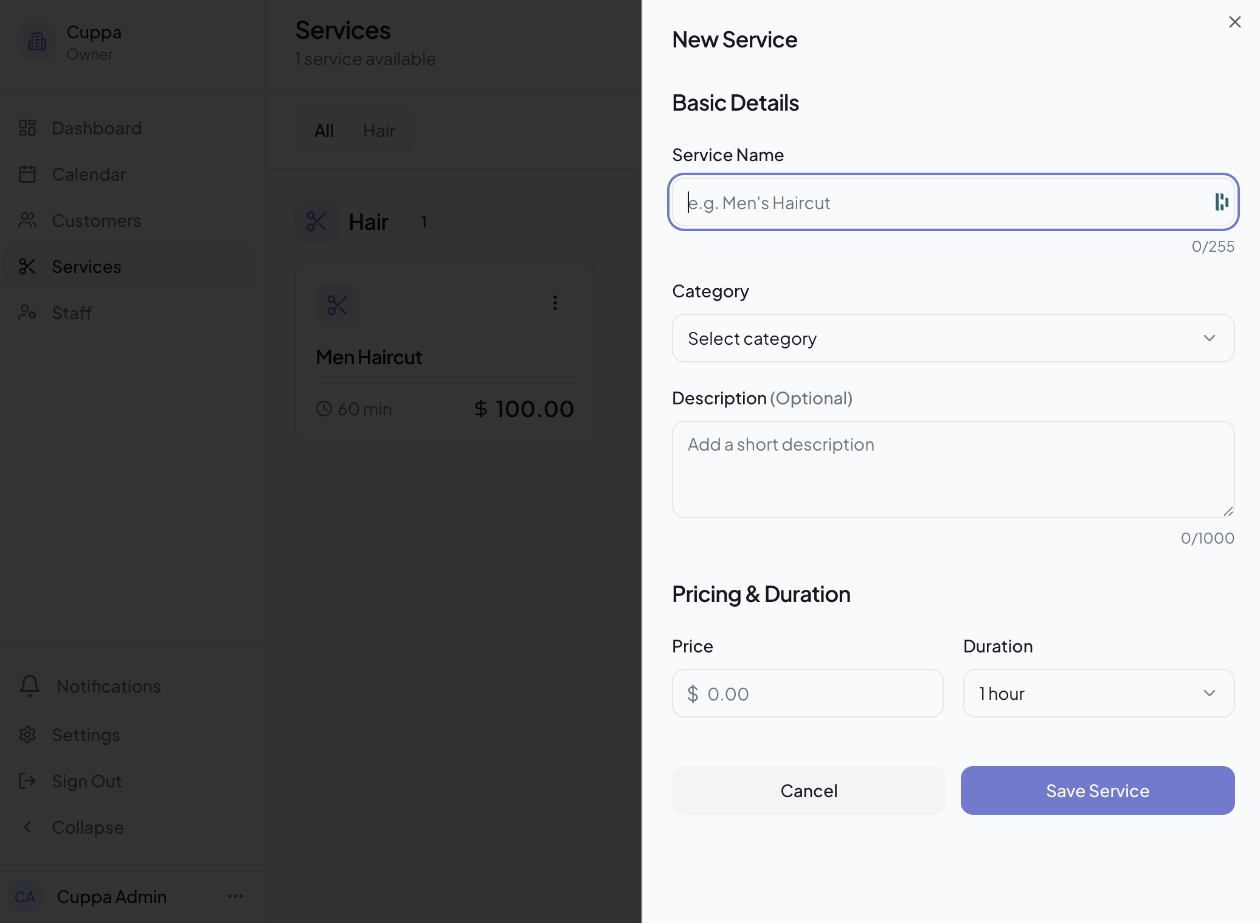Open the Men Haircut three-dot menu
The image size is (1260, 923).
coord(555,303)
